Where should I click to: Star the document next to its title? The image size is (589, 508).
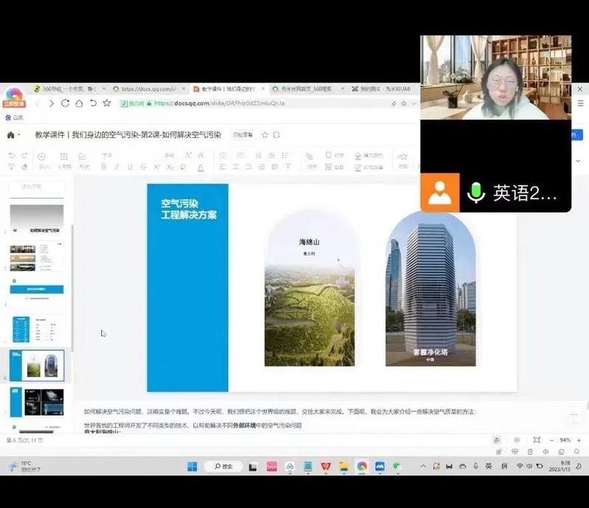tap(265, 135)
